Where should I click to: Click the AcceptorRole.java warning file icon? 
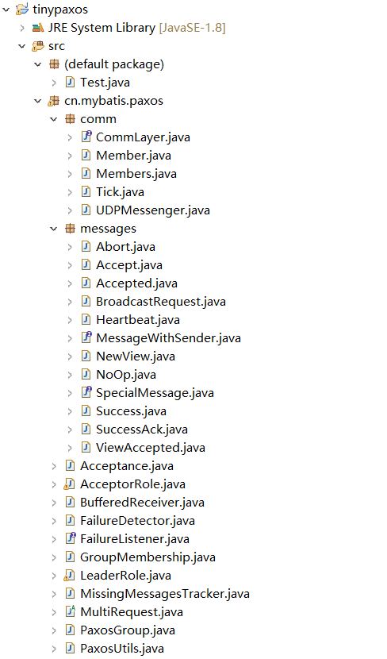point(70,484)
